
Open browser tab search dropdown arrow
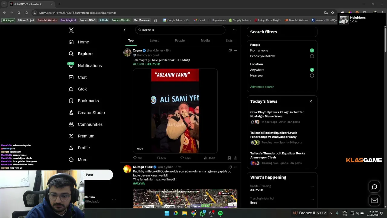tap(4, 4)
